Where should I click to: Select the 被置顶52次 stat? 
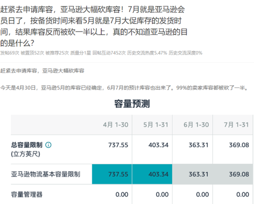32,53
